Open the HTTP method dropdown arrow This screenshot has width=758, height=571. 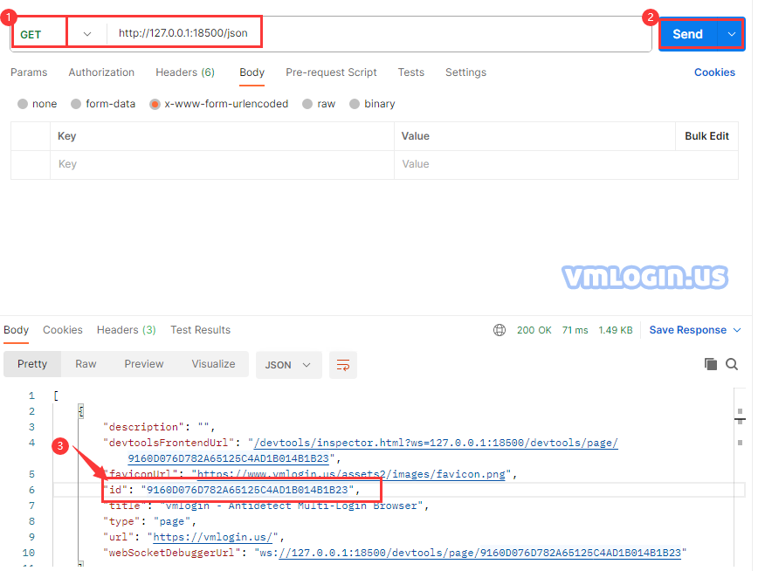coord(87,34)
